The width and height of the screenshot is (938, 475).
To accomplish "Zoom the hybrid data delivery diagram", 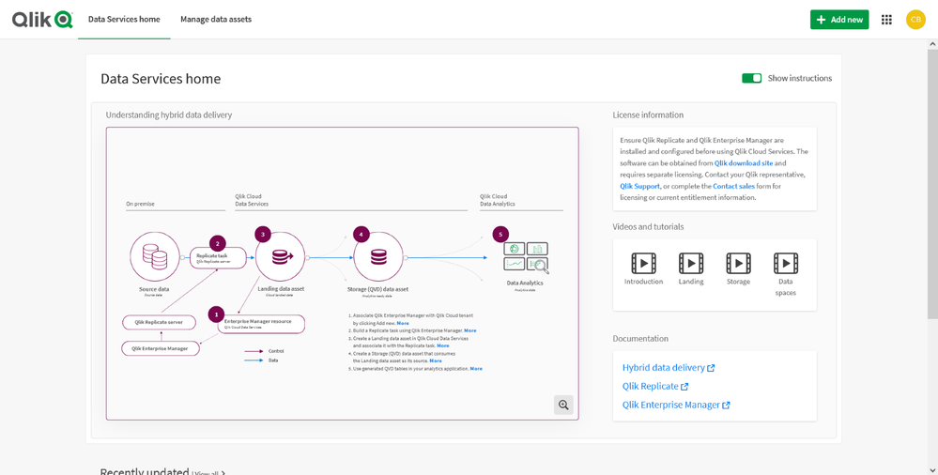I will [x=563, y=405].
